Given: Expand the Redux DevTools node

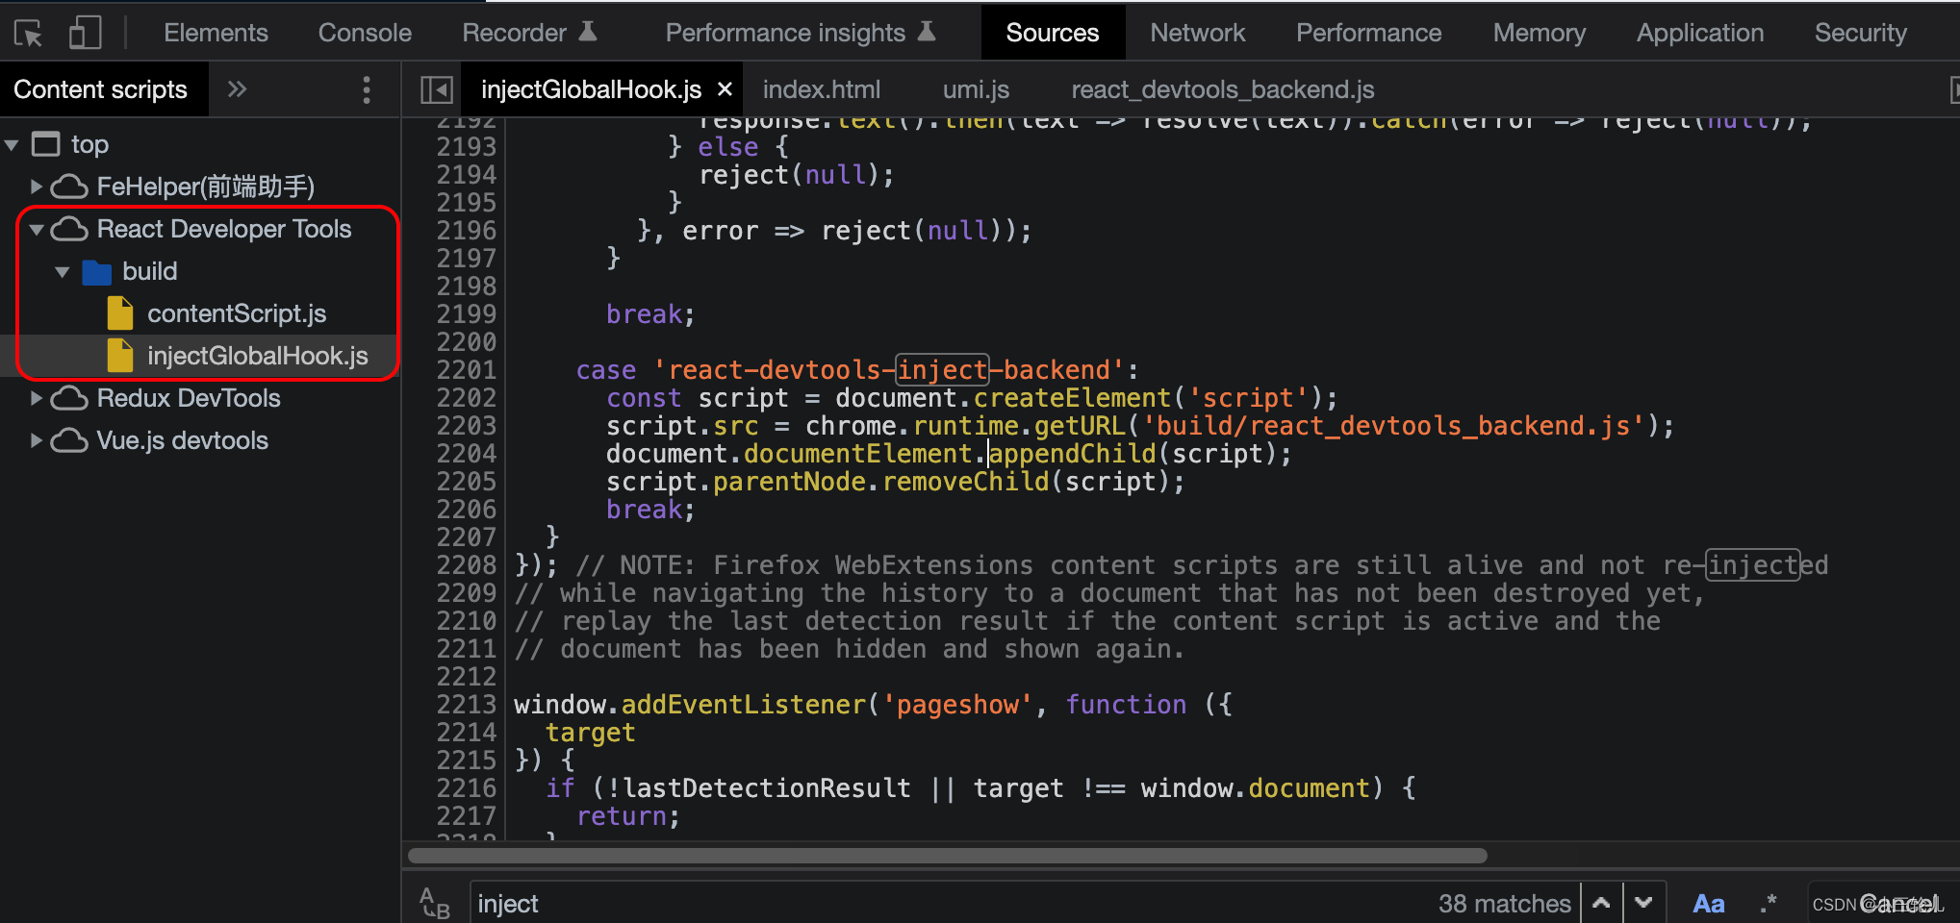Looking at the screenshot, I should pos(36,398).
